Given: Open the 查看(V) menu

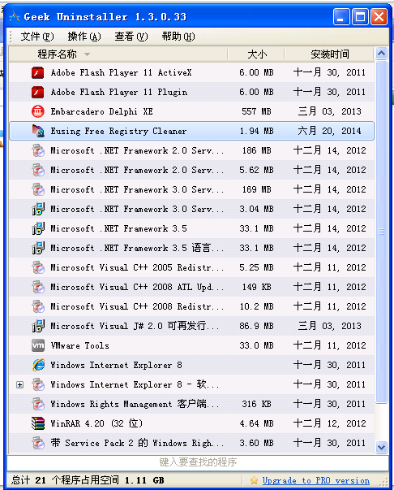Looking at the screenshot, I should pyautogui.click(x=131, y=37).
